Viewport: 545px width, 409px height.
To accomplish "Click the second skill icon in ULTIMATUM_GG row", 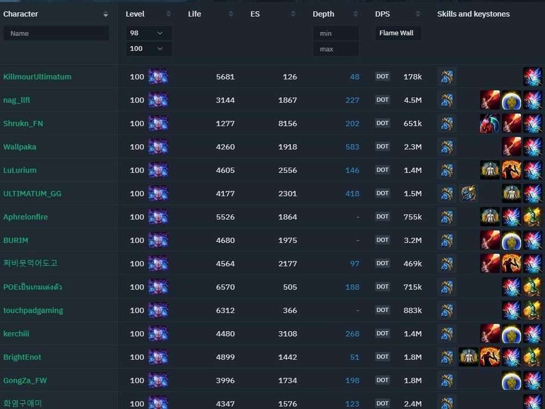I will tap(468, 193).
